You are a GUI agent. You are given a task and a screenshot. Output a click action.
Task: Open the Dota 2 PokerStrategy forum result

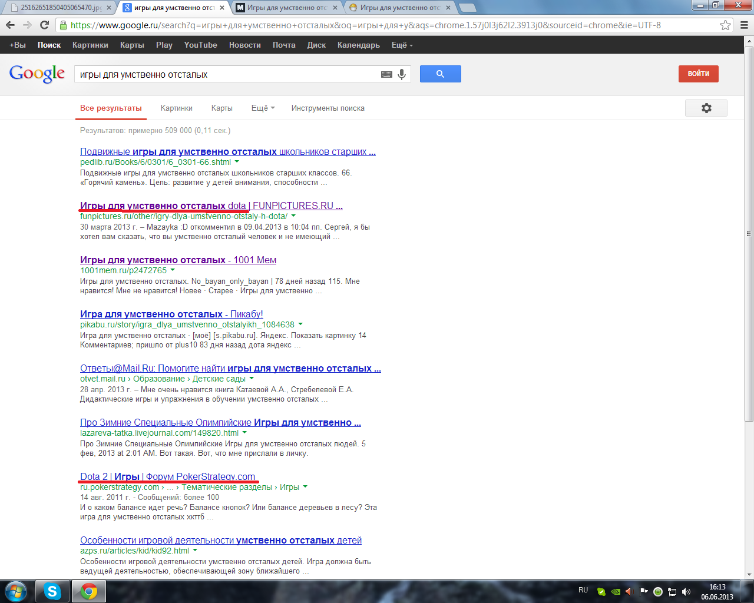(168, 476)
